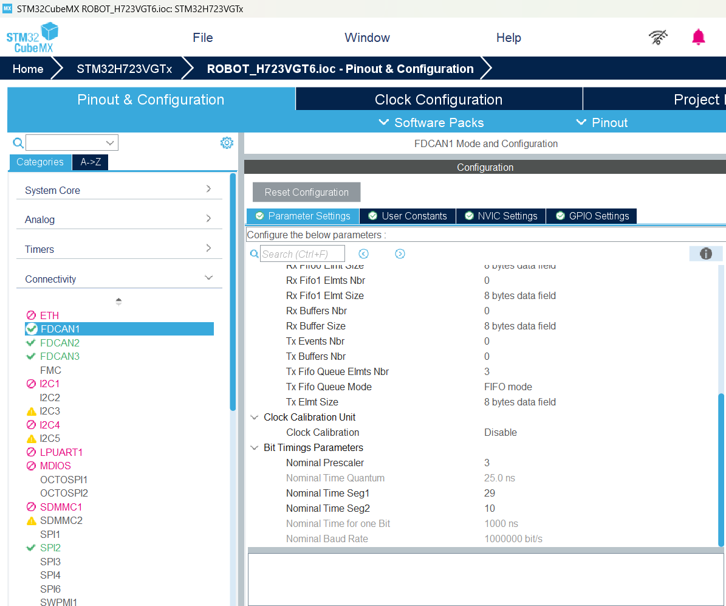This screenshot has height=606, width=726.
Task: Click the MDIOS disabled status icon
Action: click(31, 466)
